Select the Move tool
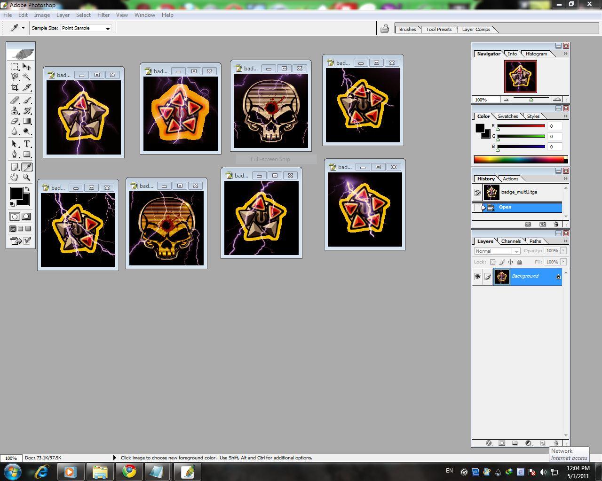Image resolution: width=602 pixels, height=481 pixels. click(x=27, y=67)
